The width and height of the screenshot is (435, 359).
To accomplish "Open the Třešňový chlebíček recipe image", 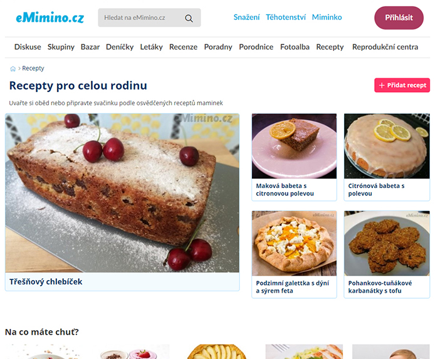I will click(x=122, y=193).
